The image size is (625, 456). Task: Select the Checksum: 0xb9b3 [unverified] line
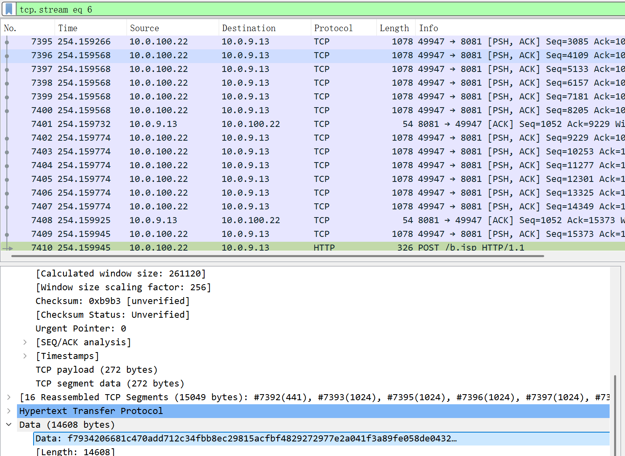pyautogui.click(x=112, y=301)
